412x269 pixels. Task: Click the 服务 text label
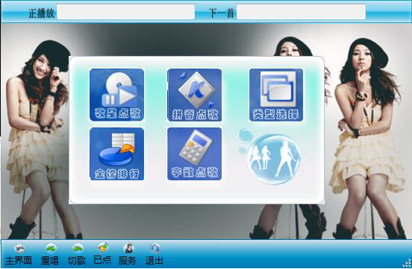pos(128,261)
